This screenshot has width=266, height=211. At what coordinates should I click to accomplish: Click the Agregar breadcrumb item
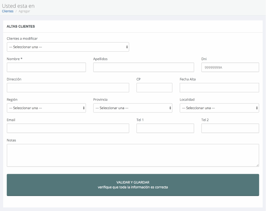pyautogui.click(x=24, y=11)
